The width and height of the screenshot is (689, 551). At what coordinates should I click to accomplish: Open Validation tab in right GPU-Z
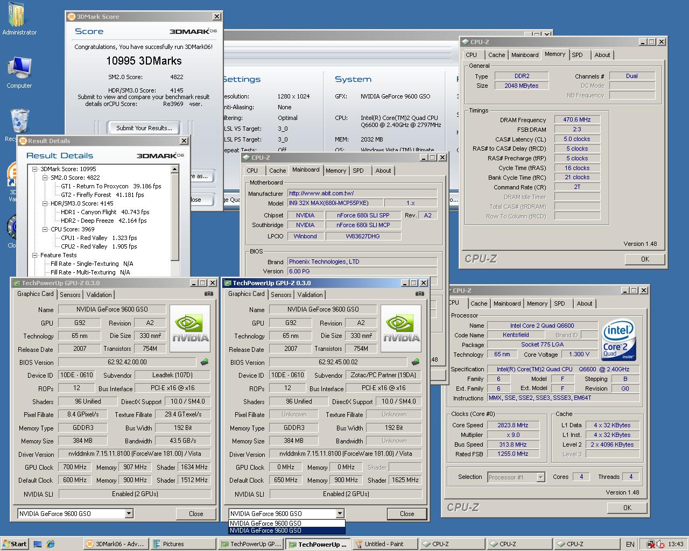pos(310,295)
